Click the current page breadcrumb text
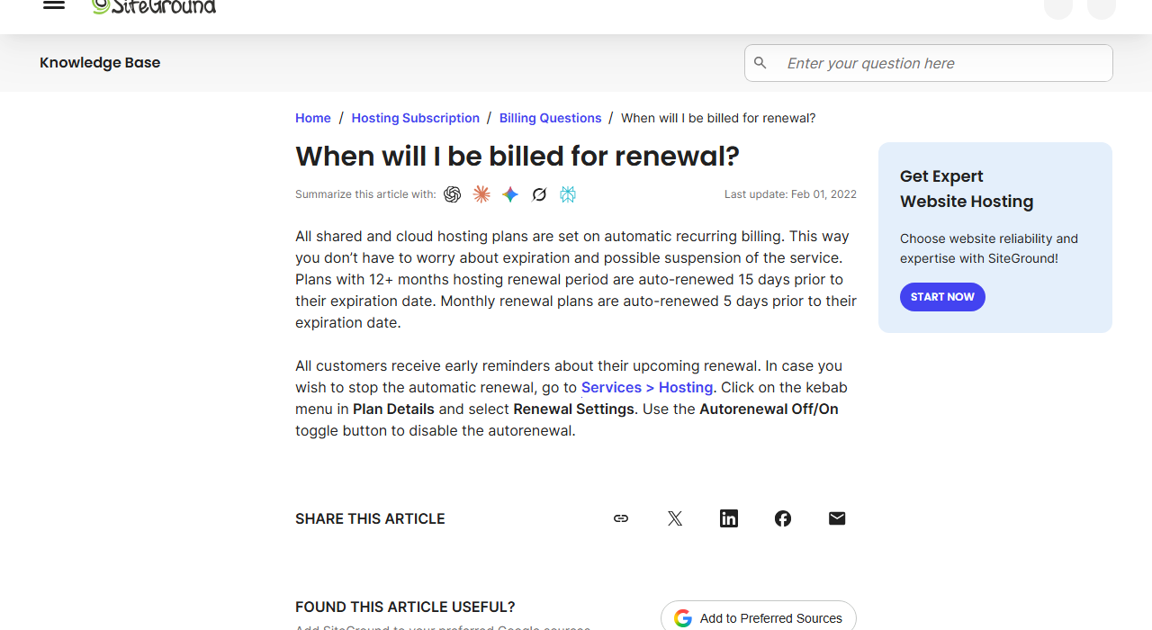Viewport: 1152px width, 630px height. pyautogui.click(x=718, y=118)
